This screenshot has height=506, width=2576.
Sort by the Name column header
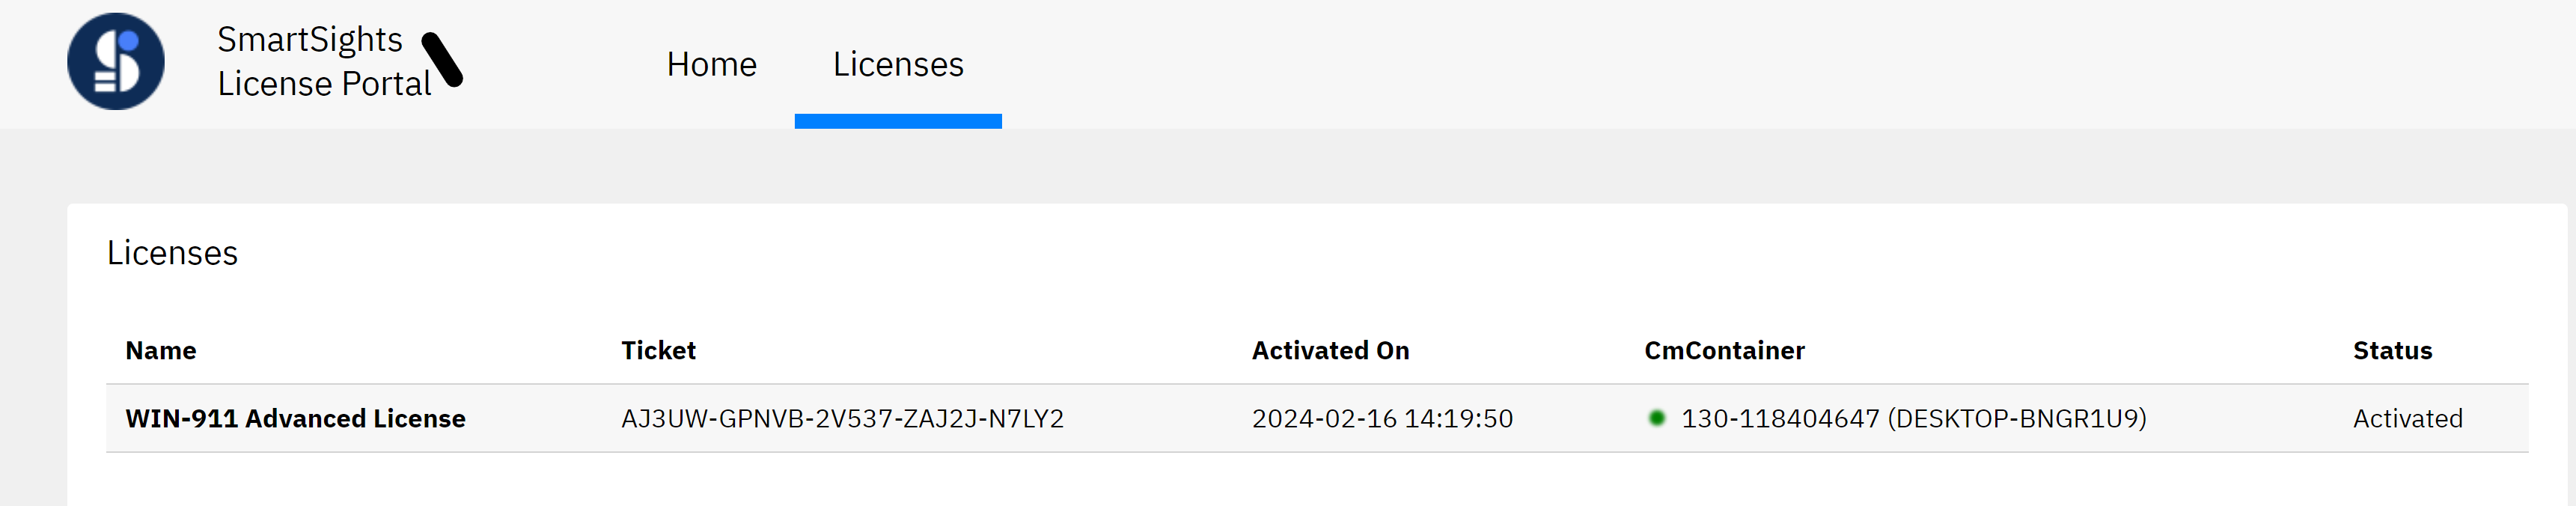point(160,351)
